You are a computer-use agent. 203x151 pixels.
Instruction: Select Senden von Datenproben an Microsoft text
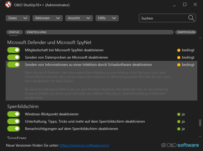click(x=66, y=57)
